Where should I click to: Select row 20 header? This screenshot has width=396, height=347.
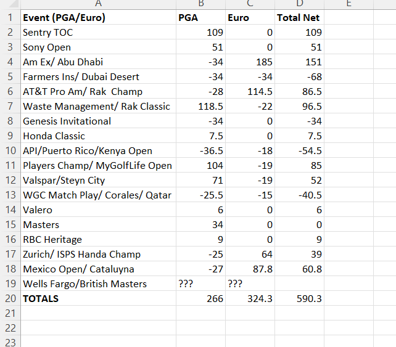coord(10,298)
